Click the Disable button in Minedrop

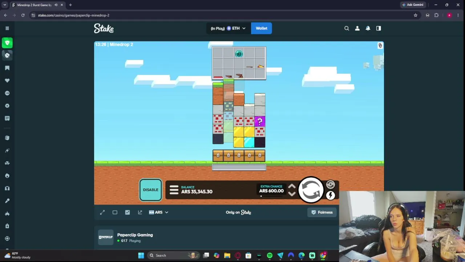pos(150,190)
